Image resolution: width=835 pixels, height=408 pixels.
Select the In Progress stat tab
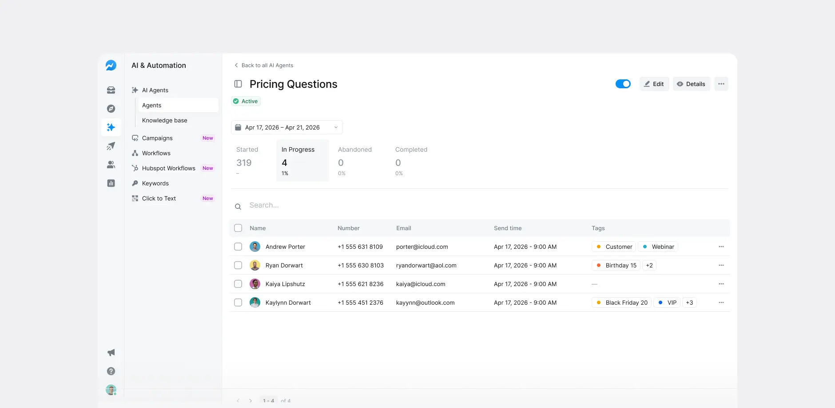point(302,161)
